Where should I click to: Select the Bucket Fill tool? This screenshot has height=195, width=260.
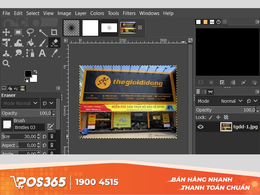coord(30,43)
